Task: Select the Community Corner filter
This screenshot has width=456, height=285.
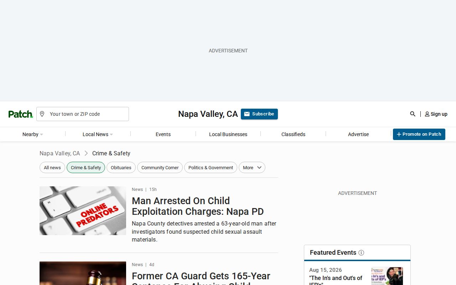Action: point(160,167)
